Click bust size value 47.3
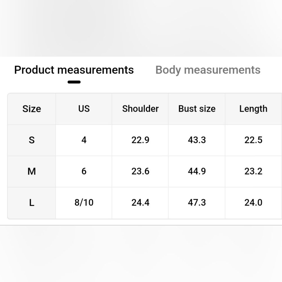Image resolution: width=282 pixels, height=282 pixels. click(197, 203)
